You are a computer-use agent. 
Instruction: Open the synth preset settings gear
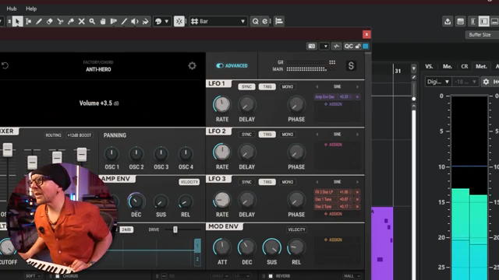tap(192, 65)
